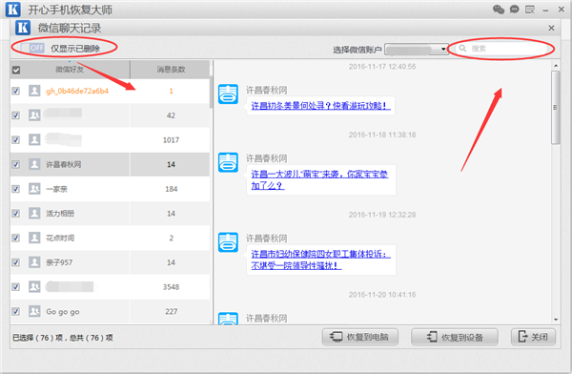Select the gh_0b46de72a6b4 contact name
Image resolution: width=572 pixels, height=374 pixels.
tap(77, 91)
